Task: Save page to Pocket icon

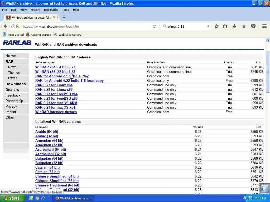Action: tap(253, 26)
